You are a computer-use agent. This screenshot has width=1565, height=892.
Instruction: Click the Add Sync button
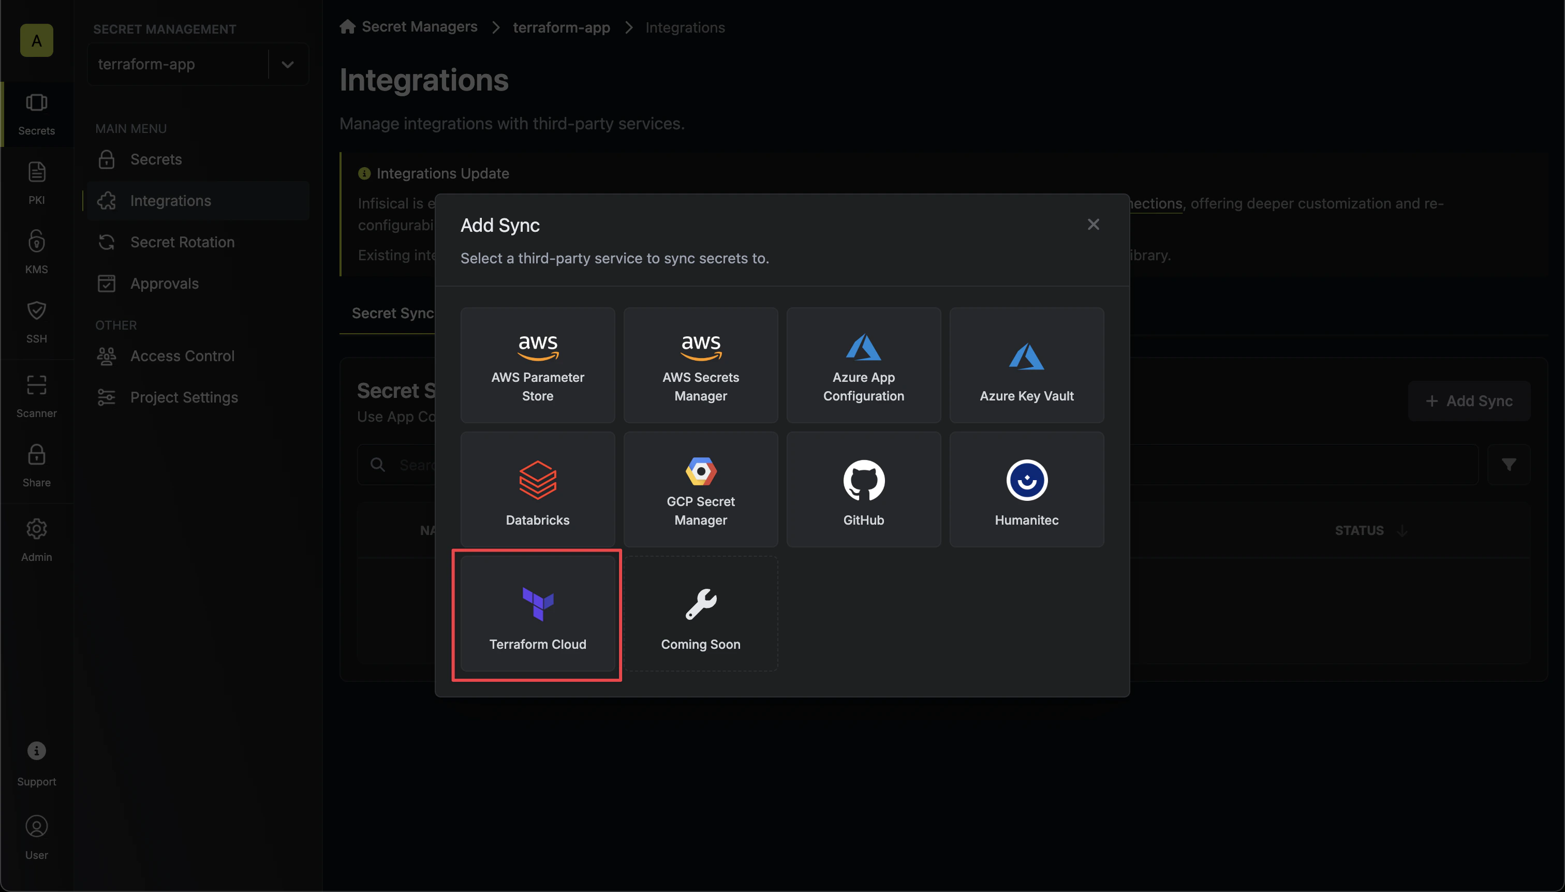pos(1469,402)
